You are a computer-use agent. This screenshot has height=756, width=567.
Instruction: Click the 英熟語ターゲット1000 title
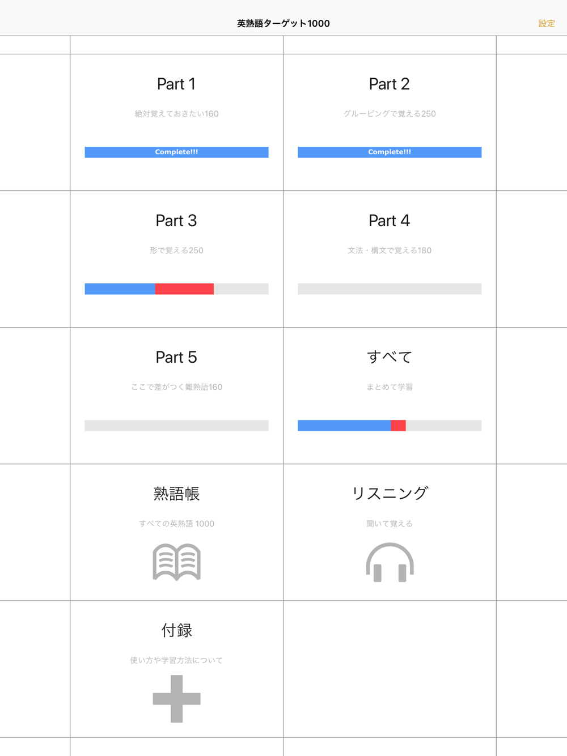coord(283,24)
